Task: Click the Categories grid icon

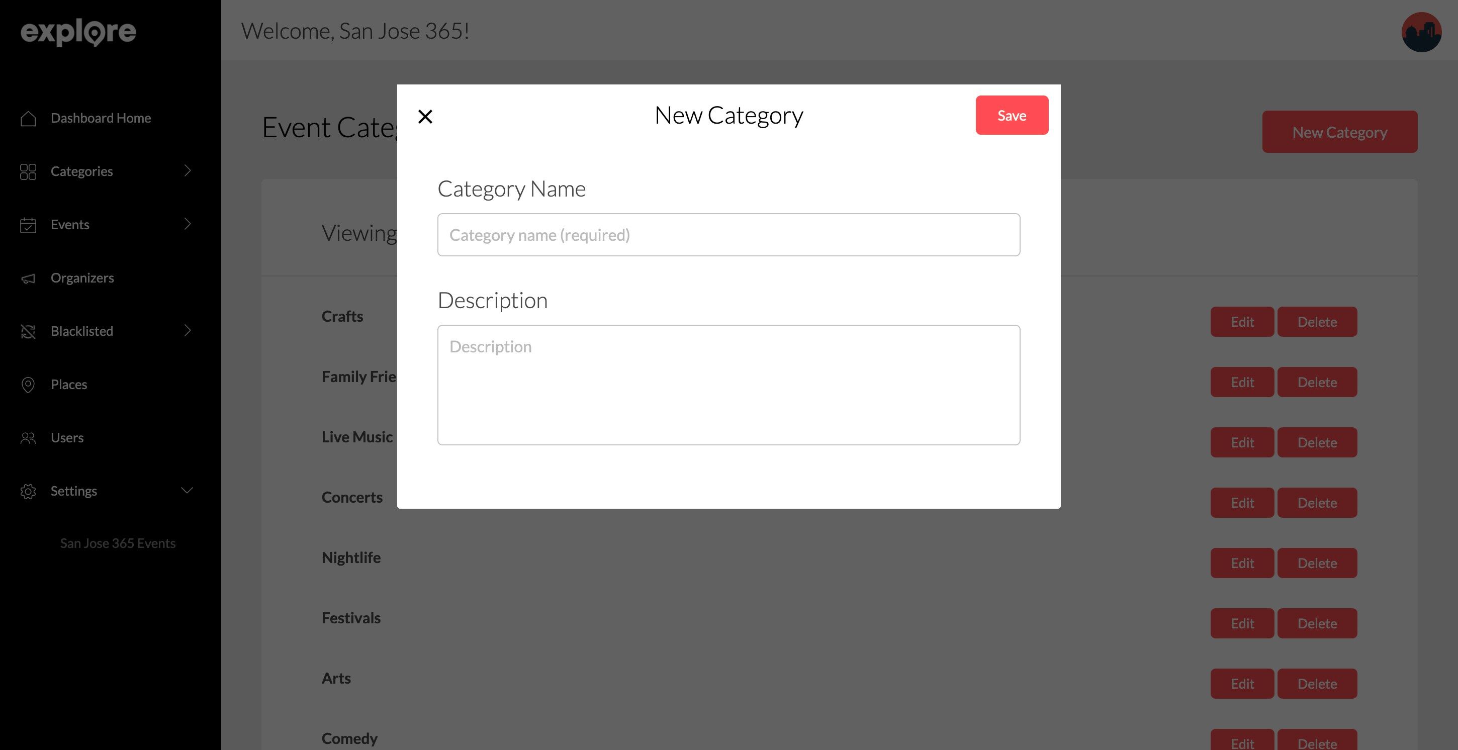Action: coord(28,171)
